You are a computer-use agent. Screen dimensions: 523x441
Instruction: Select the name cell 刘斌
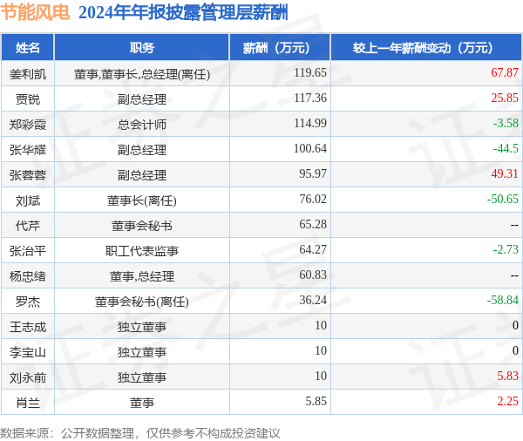click(x=28, y=200)
